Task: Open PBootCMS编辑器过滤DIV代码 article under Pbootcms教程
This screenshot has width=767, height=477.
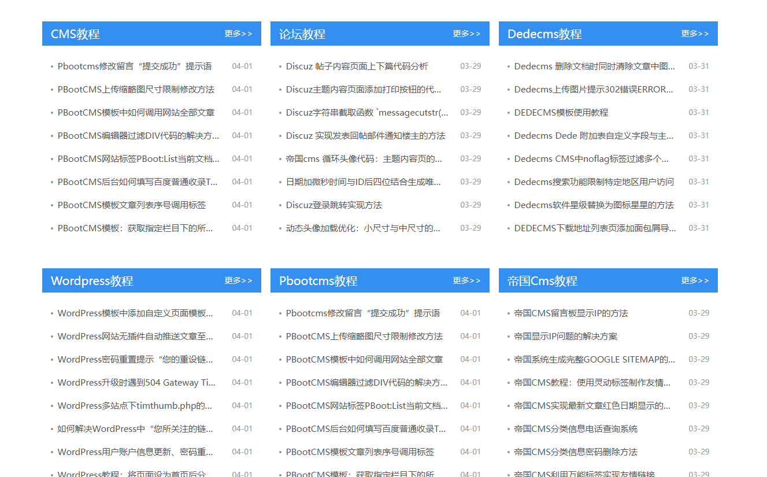Action: 367,383
